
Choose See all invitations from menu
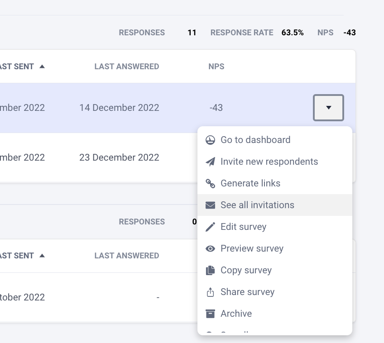coord(257,205)
